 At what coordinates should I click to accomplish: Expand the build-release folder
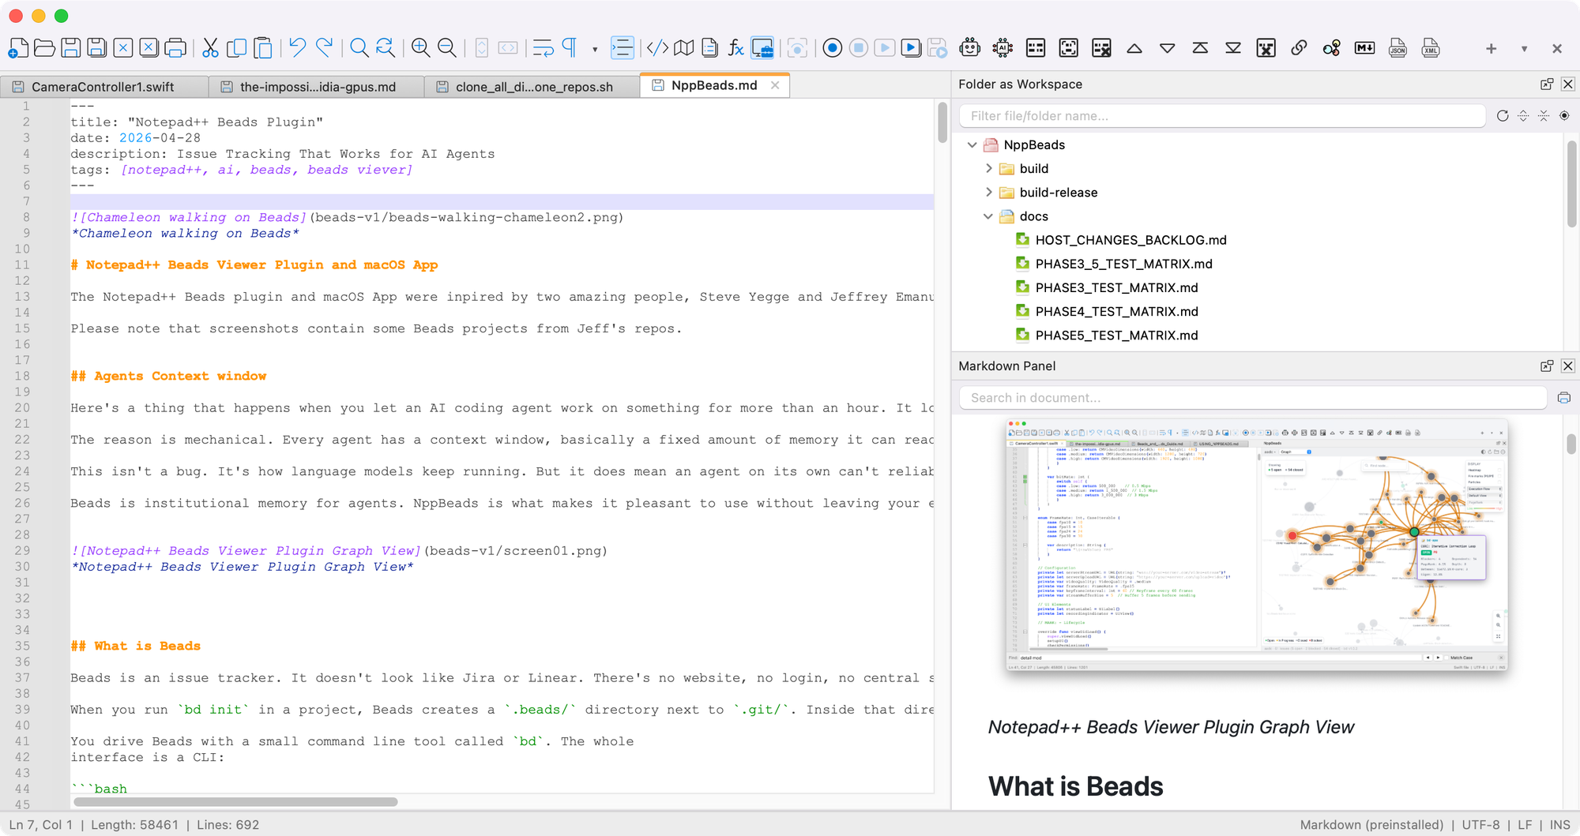[988, 192]
